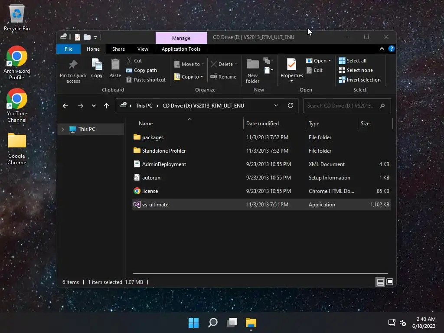This screenshot has height=333, width=444.
Task: Switch to large icons view layout
Action: click(x=390, y=282)
